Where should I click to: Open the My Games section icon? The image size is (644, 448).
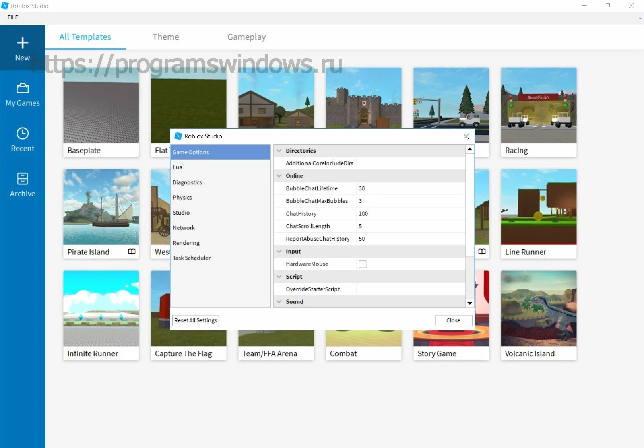coord(23,88)
